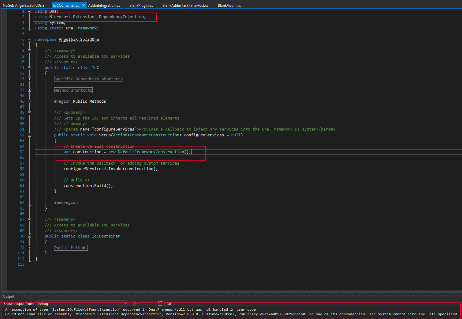Switch to the BlankPlugin.cs tab
This screenshot has height=319, width=462.
(141, 5)
